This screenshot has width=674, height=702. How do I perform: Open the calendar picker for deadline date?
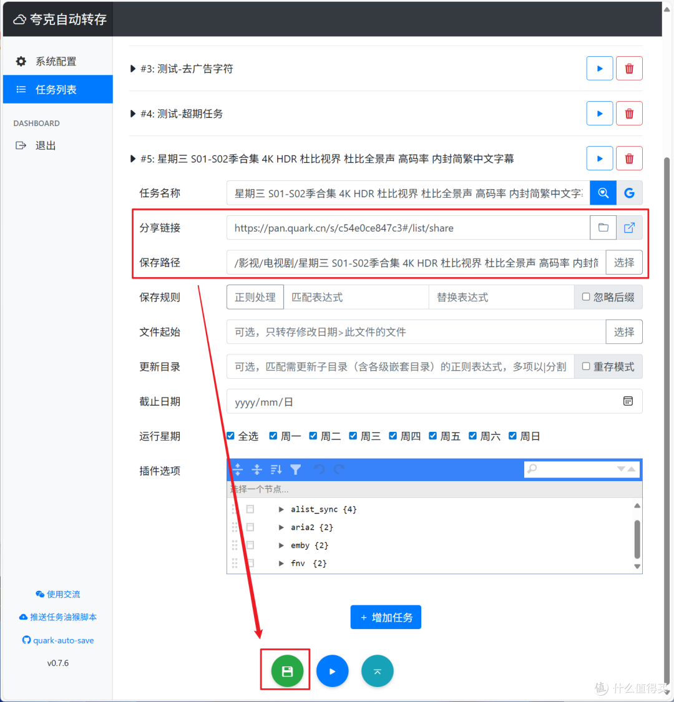628,401
